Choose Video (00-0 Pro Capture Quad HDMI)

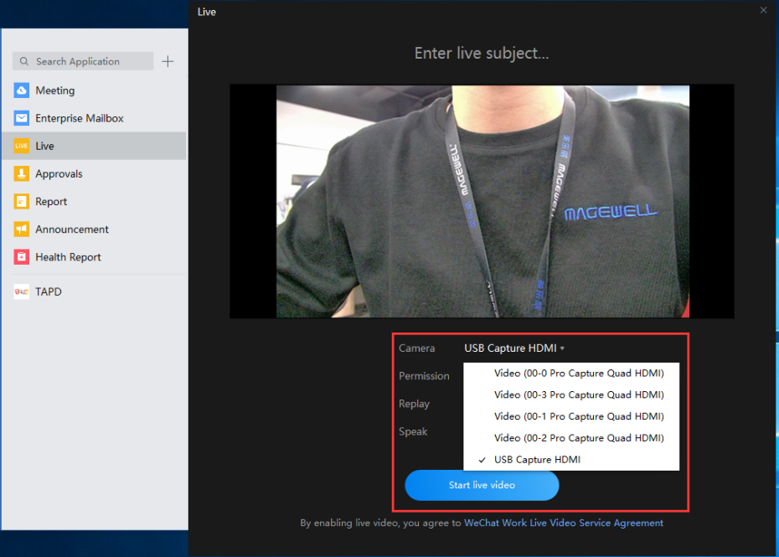[571, 374]
